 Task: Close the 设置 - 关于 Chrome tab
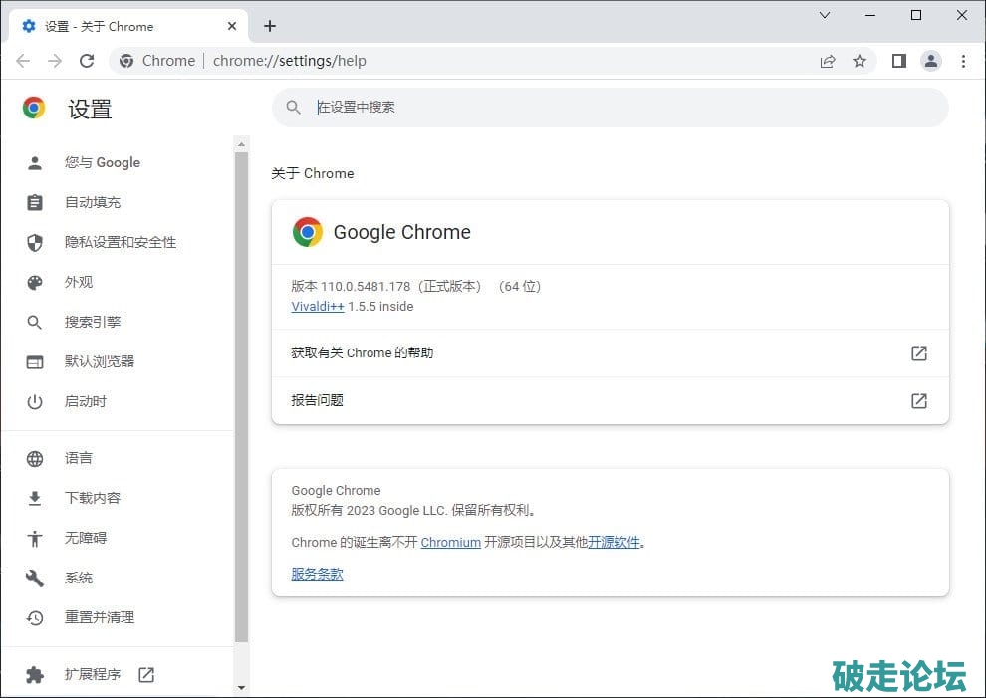pyautogui.click(x=232, y=26)
